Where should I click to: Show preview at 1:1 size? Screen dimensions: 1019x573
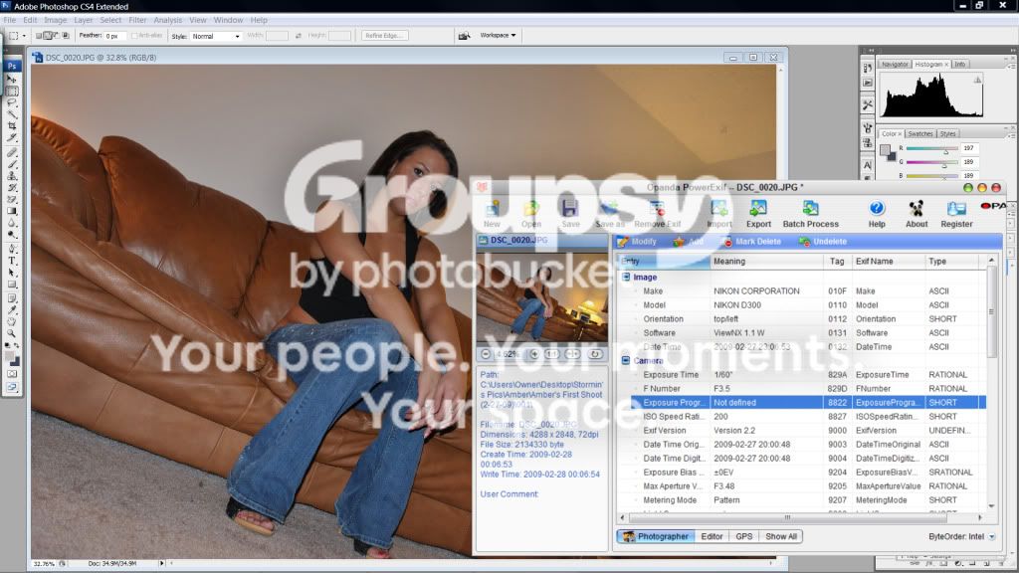tap(552, 354)
